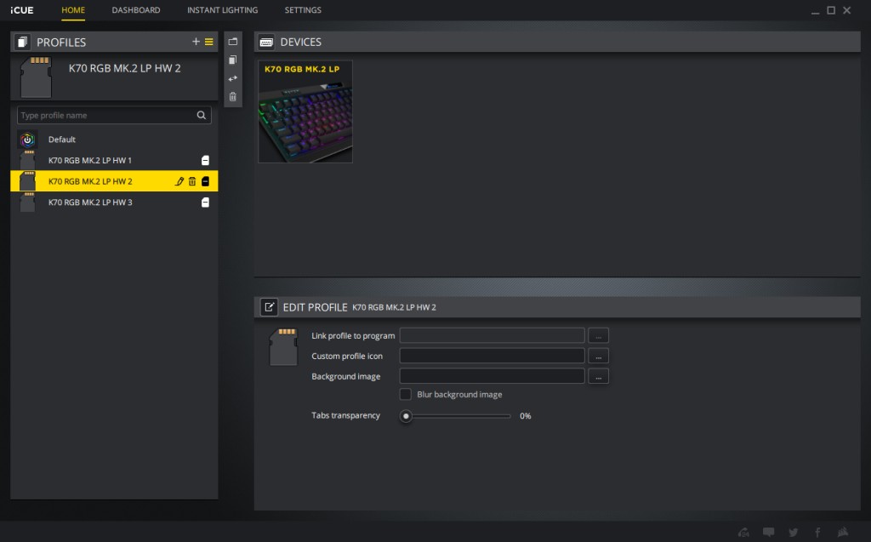Browse for a custom profile icon
Screen dimensions: 871x542
[598, 356]
